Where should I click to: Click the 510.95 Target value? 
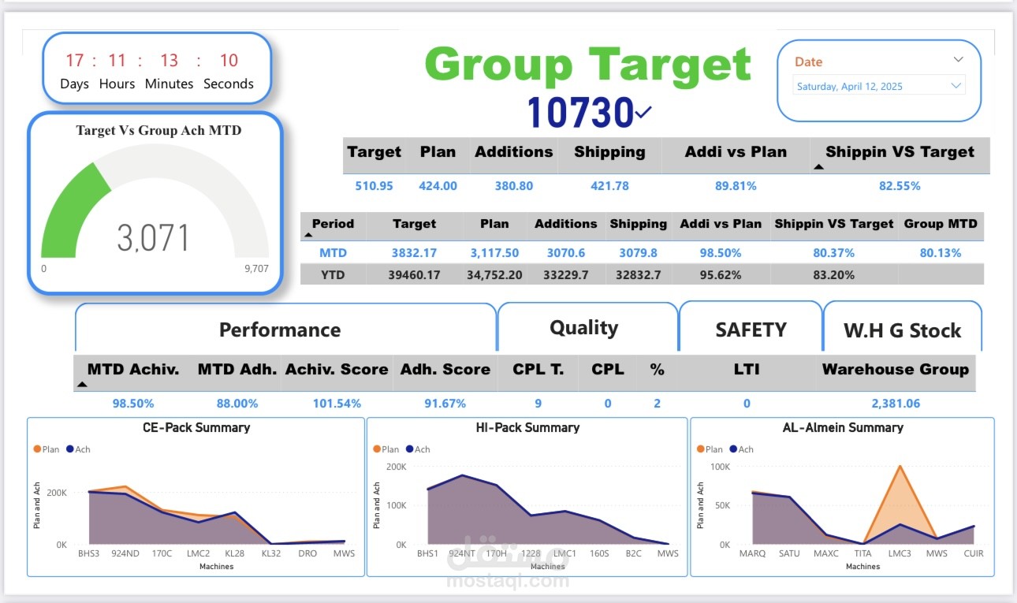[374, 186]
